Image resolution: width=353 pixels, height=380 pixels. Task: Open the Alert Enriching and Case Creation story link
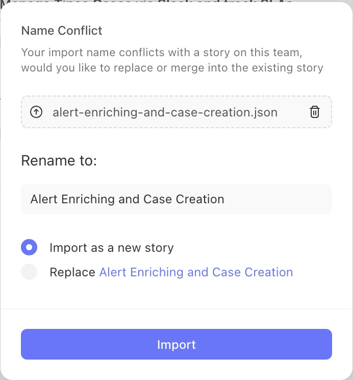pos(196,272)
